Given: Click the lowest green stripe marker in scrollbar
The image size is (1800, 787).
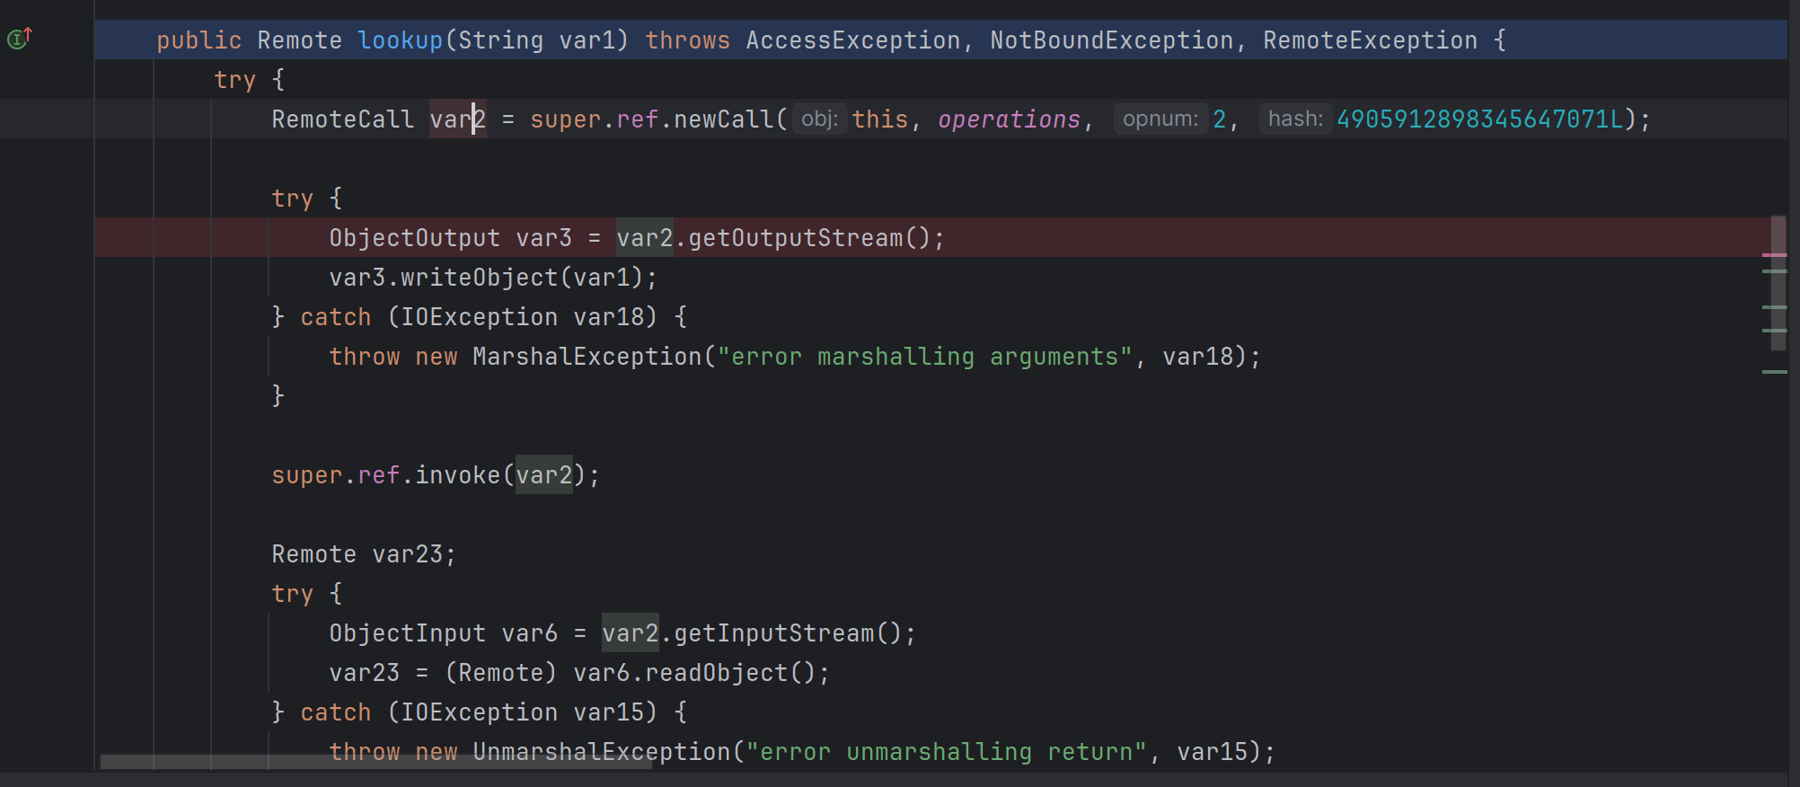Looking at the screenshot, I should [1774, 371].
